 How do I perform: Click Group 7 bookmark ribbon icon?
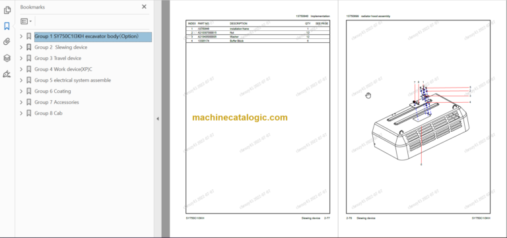[x=29, y=102]
